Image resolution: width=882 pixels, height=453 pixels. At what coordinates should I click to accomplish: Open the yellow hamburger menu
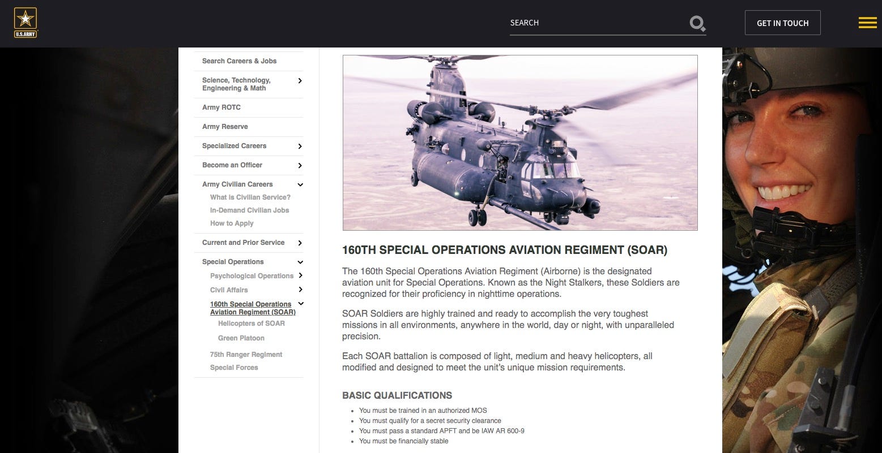coord(867,23)
